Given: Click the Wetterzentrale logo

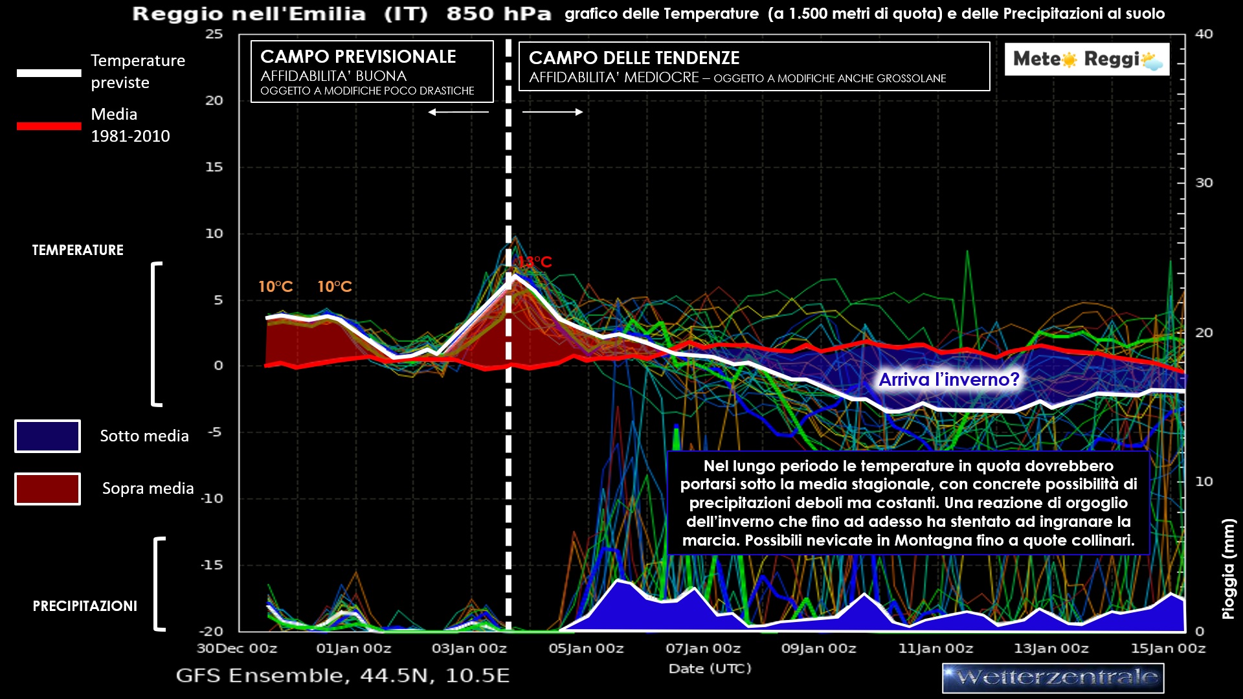Looking at the screenshot, I should pos(1053,678).
